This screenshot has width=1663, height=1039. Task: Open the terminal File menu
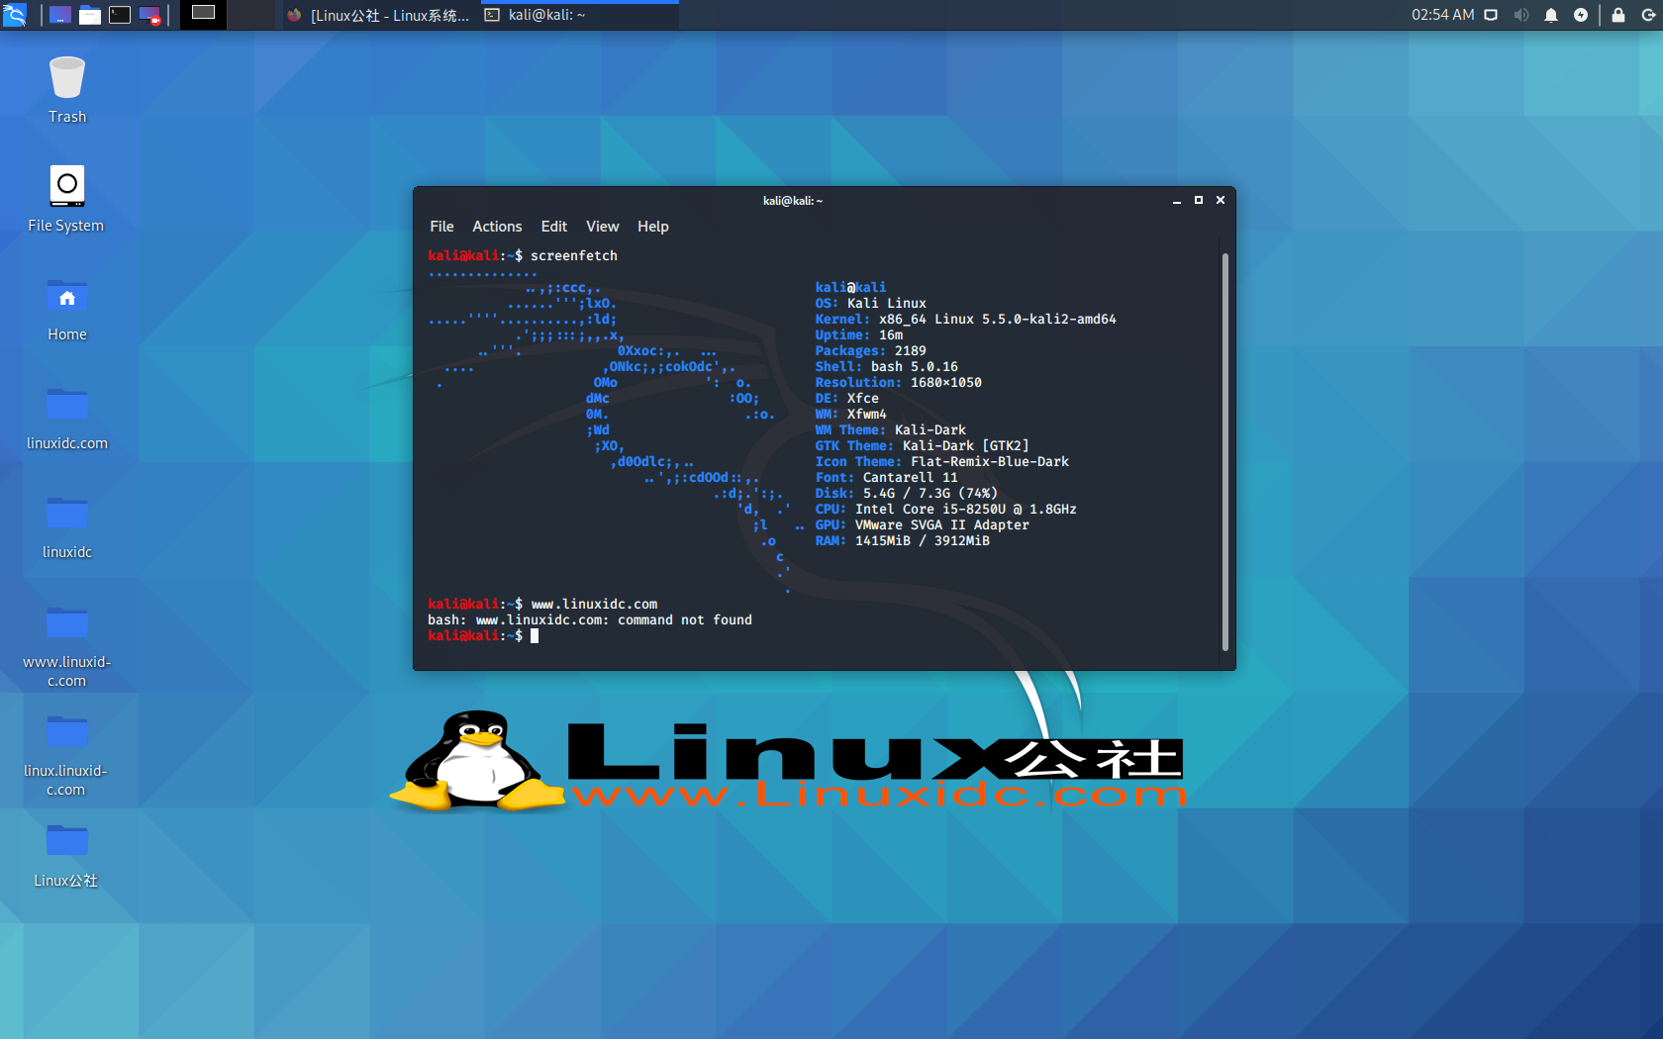pos(441,227)
